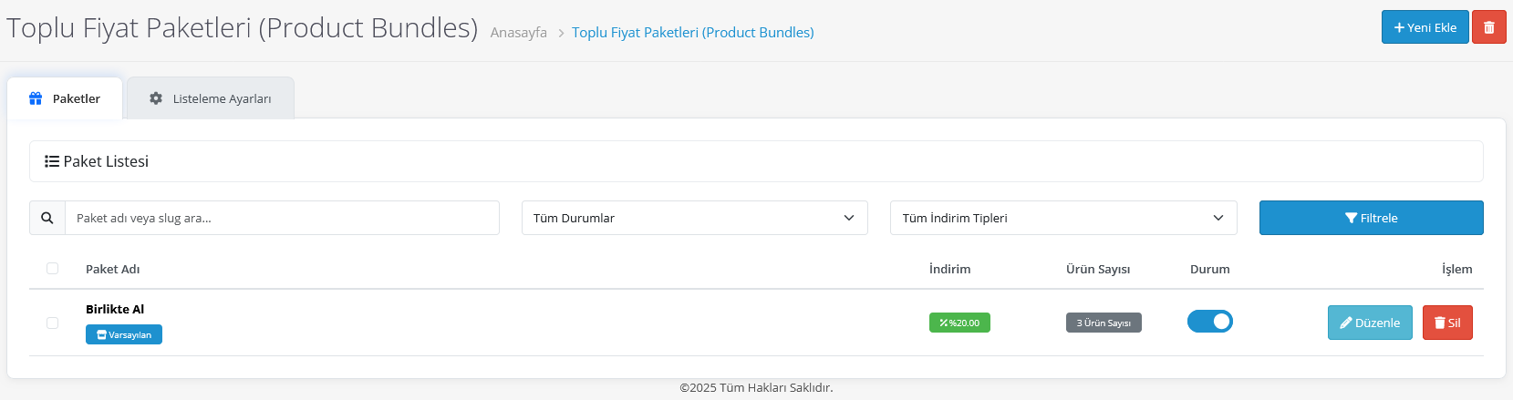1513x400 pixels.
Task: Edit the package with the Düzenle button
Action: click(1370, 323)
